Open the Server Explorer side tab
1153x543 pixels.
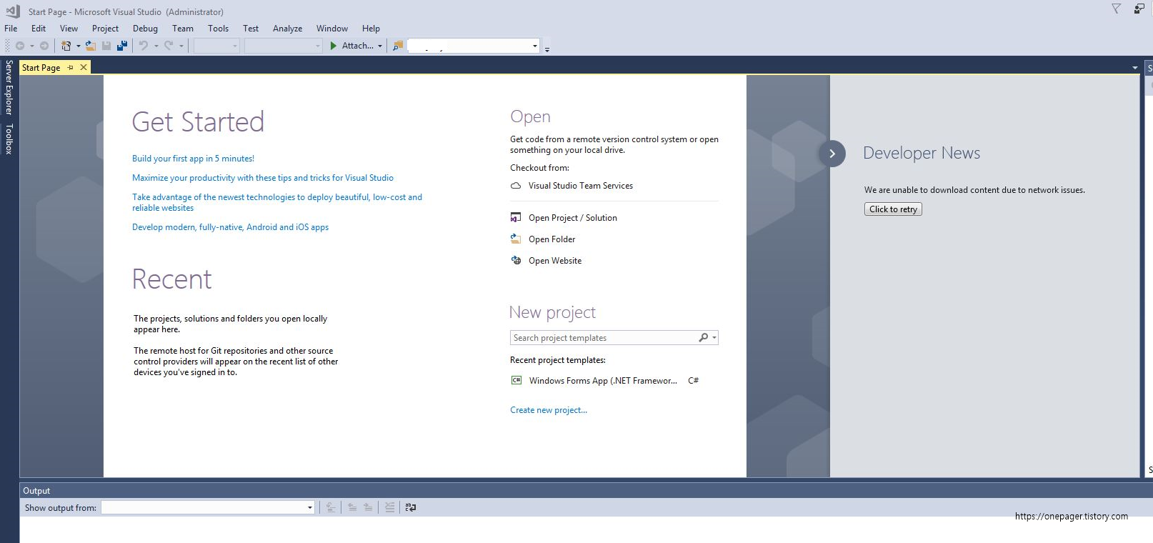point(9,87)
